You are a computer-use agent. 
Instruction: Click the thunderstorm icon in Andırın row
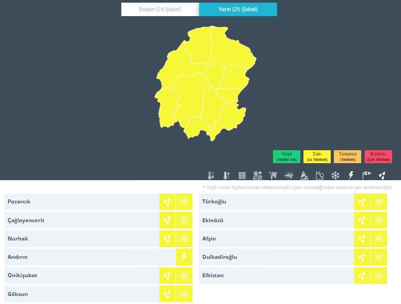tap(184, 257)
